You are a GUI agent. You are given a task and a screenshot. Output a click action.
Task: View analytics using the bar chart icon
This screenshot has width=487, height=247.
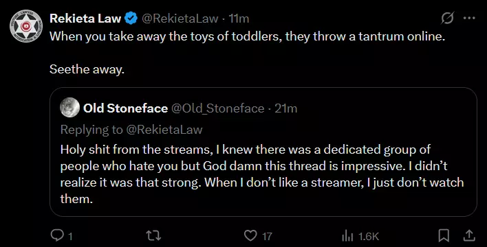tap(347, 236)
